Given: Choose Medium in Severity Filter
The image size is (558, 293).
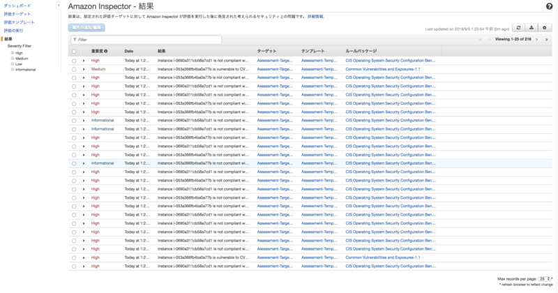Looking at the screenshot, I should (x=13, y=59).
